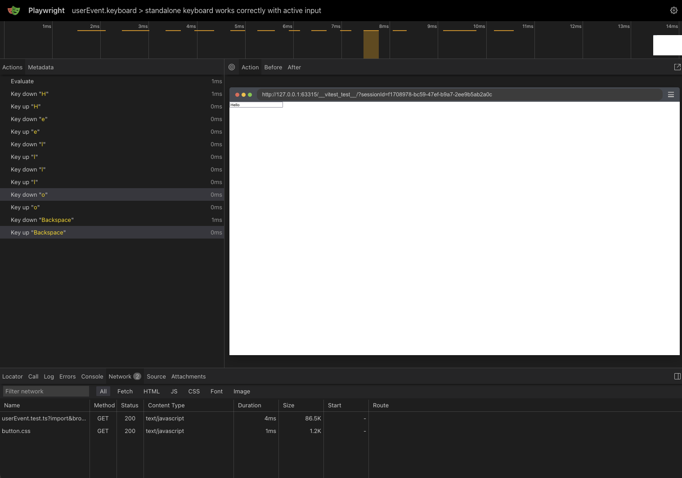Click the red traffic light dot in the snapshot chrome
682x478 pixels.
pos(237,95)
